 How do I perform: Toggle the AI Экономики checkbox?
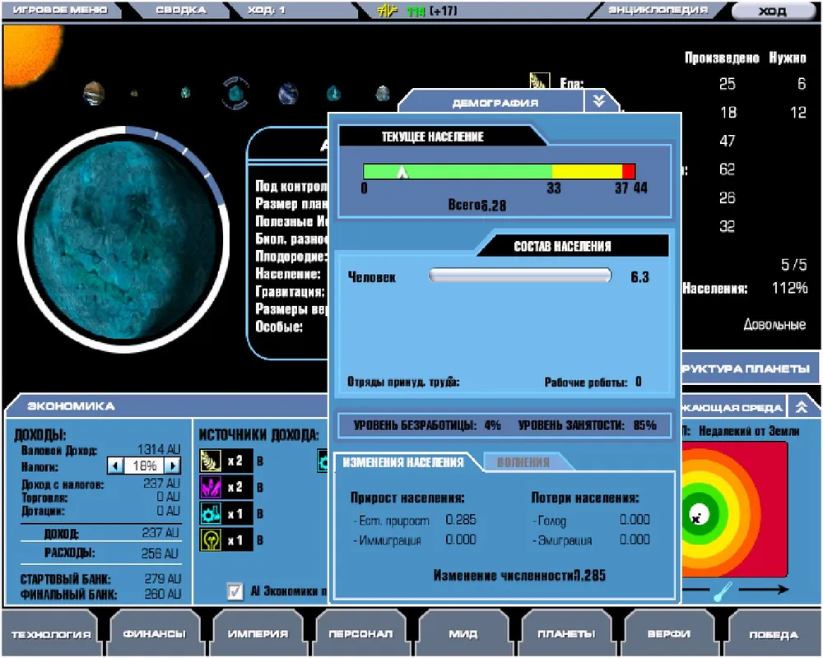click(x=235, y=591)
